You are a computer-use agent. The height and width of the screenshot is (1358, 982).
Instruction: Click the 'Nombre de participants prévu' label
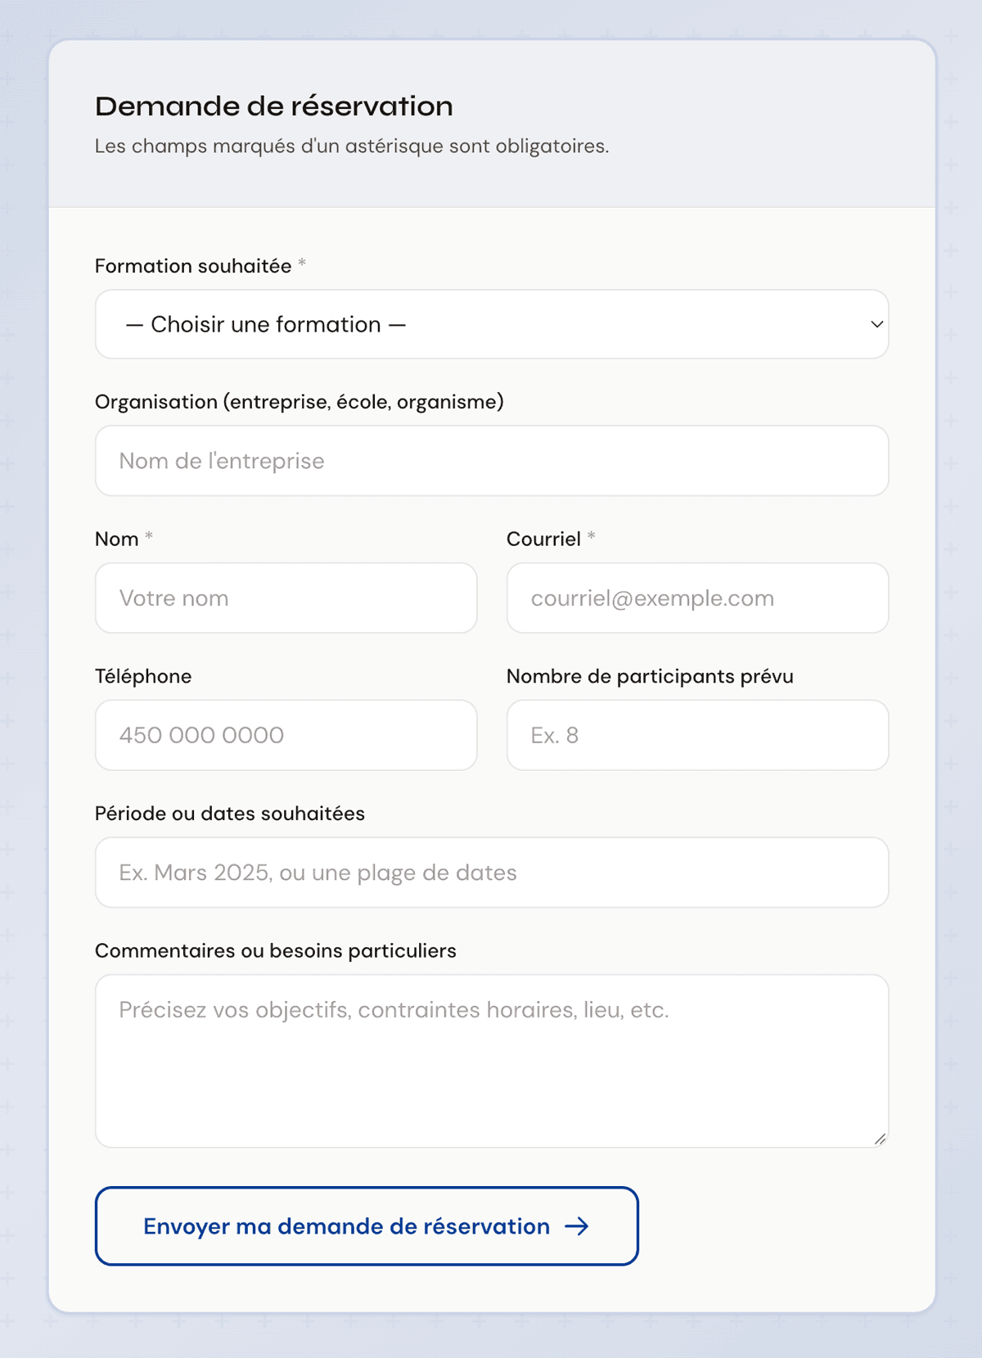pyautogui.click(x=650, y=676)
